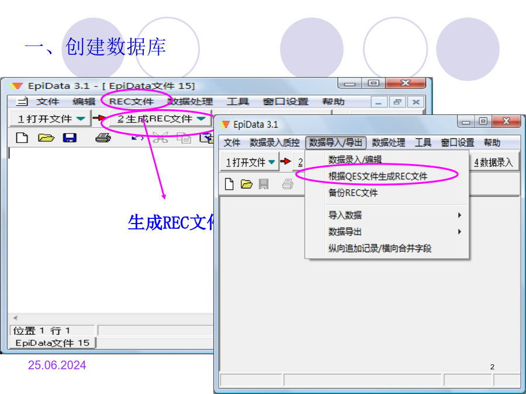Open the 文件 menu in the front window

232,143
